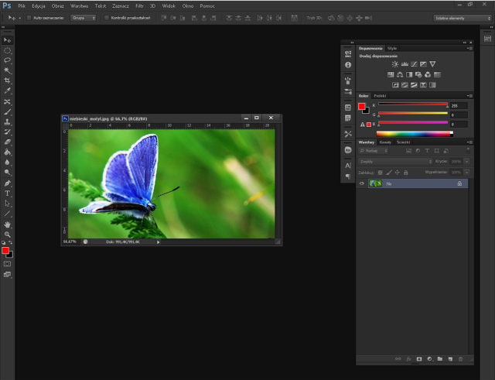Select the Blur tool

7,163
